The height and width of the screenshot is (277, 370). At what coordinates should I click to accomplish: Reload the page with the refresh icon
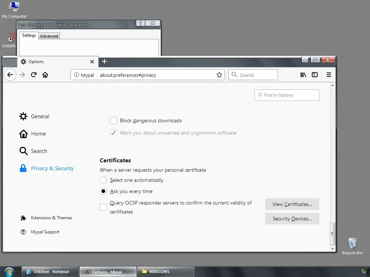(x=34, y=75)
